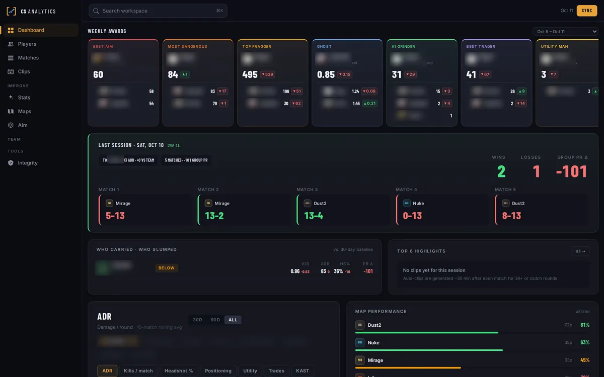604x377 pixels.
Task: Open the Clips section
Action: pyautogui.click(x=41, y=71)
